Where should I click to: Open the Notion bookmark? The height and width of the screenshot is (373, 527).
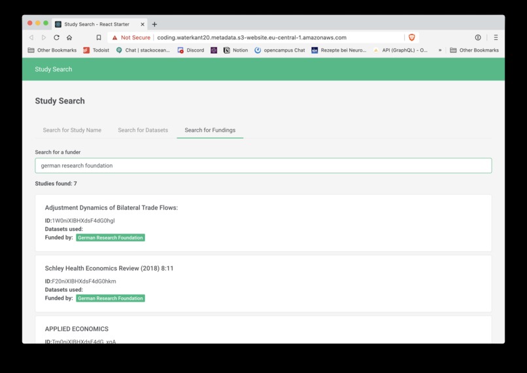236,50
